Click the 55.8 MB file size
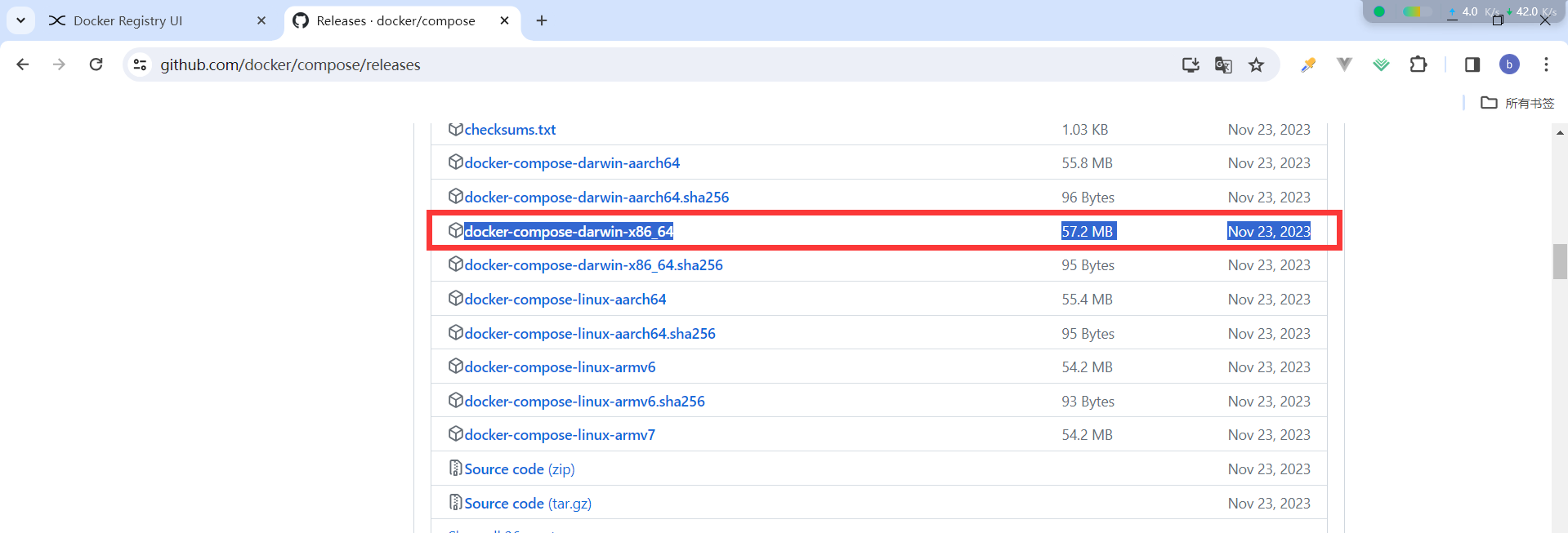This screenshot has width=1568, height=533. 1087,163
